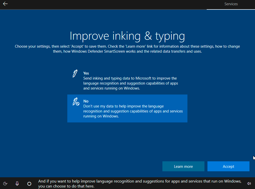Adjust volume with the speaker icon
Screen dimensions: 255x189
point(249,184)
